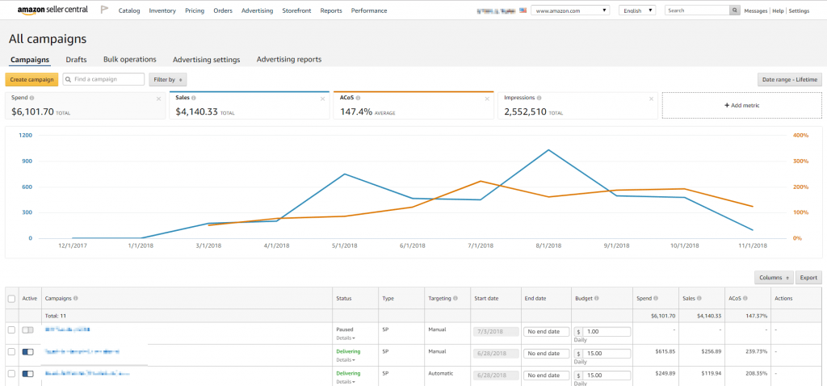Click the info icon in Campaigns column header
Image resolution: width=827 pixels, height=386 pixels.
tap(76, 299)
